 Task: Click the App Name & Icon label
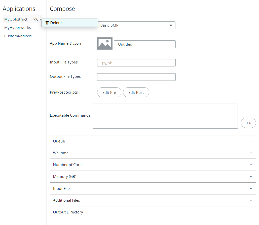[x=65, y=43]
